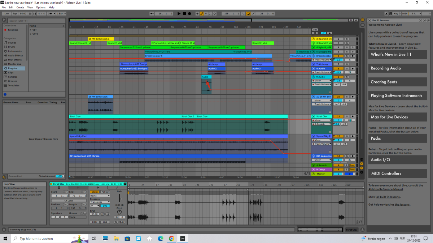Solo the Strat Clav track
Screen dimensions: 433x243
point(347,116)
